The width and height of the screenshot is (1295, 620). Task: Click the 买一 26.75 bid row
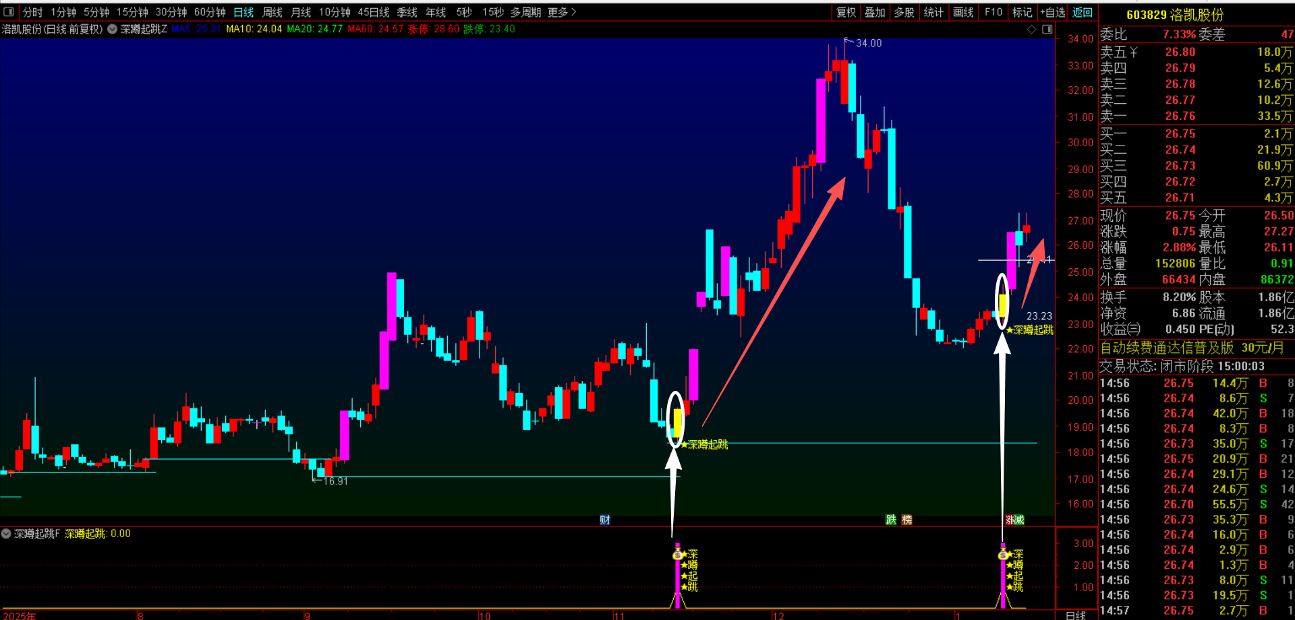1197,133
